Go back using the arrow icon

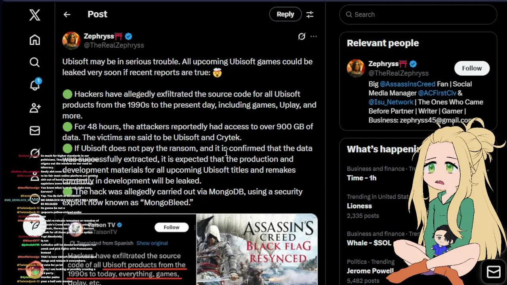(x=67, y=14)
